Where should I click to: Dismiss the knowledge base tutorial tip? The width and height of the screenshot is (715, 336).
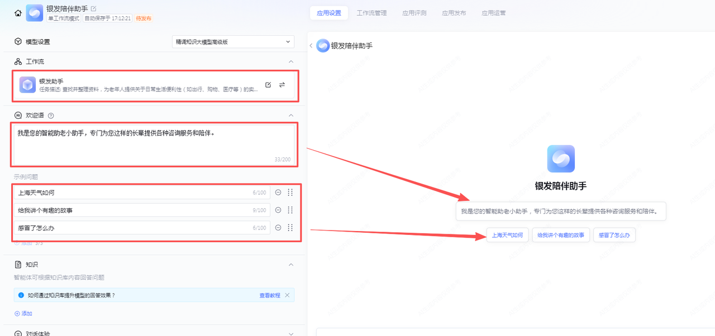(x=287, y=295)
